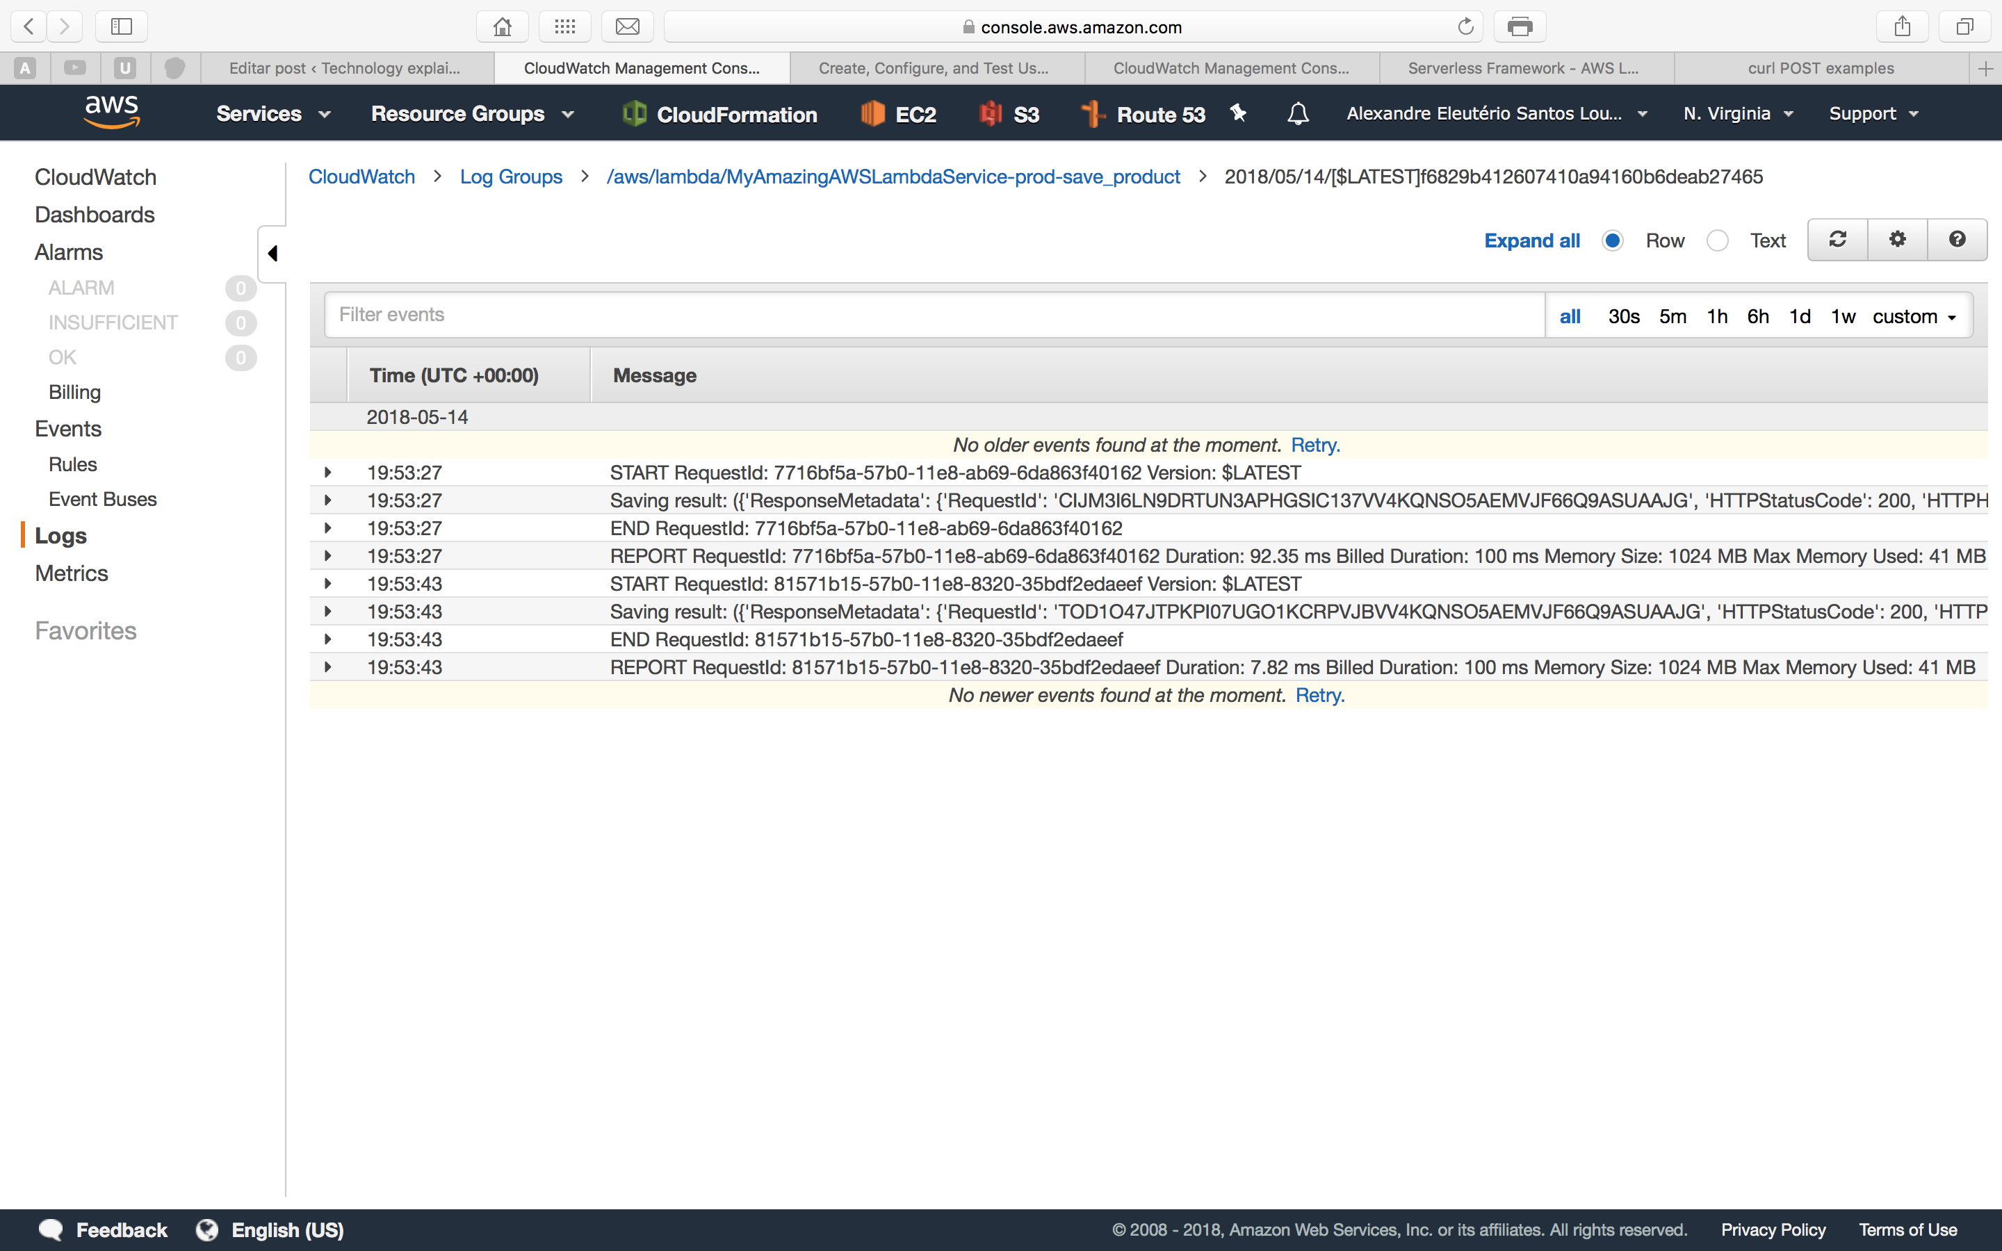
Task: Open the CloudFormation service icon
Action: (718, 113)
